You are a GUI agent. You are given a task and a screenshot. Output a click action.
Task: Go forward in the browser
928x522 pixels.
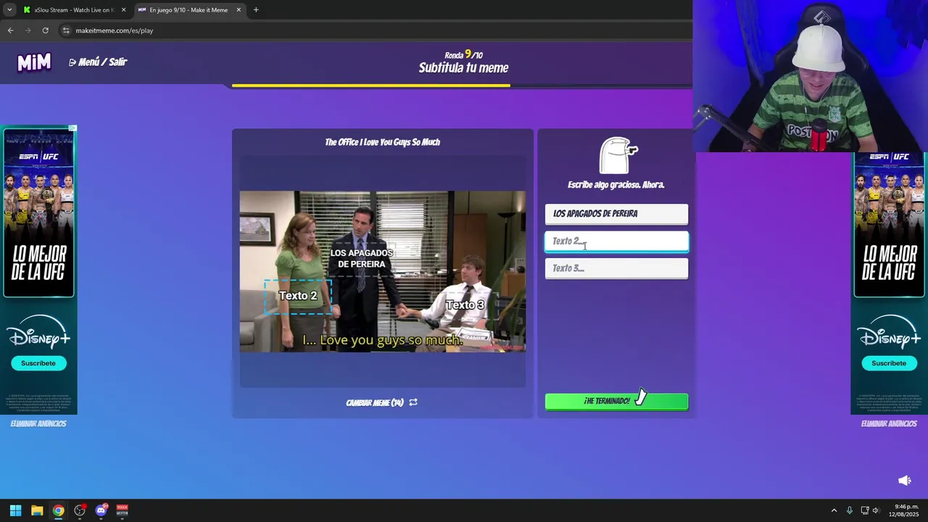tap(28, 30)
